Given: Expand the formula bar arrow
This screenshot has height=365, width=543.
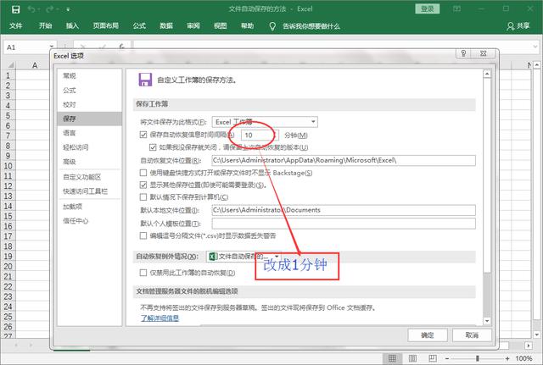Looking at the screenshot, I should (x=535, y=47).
